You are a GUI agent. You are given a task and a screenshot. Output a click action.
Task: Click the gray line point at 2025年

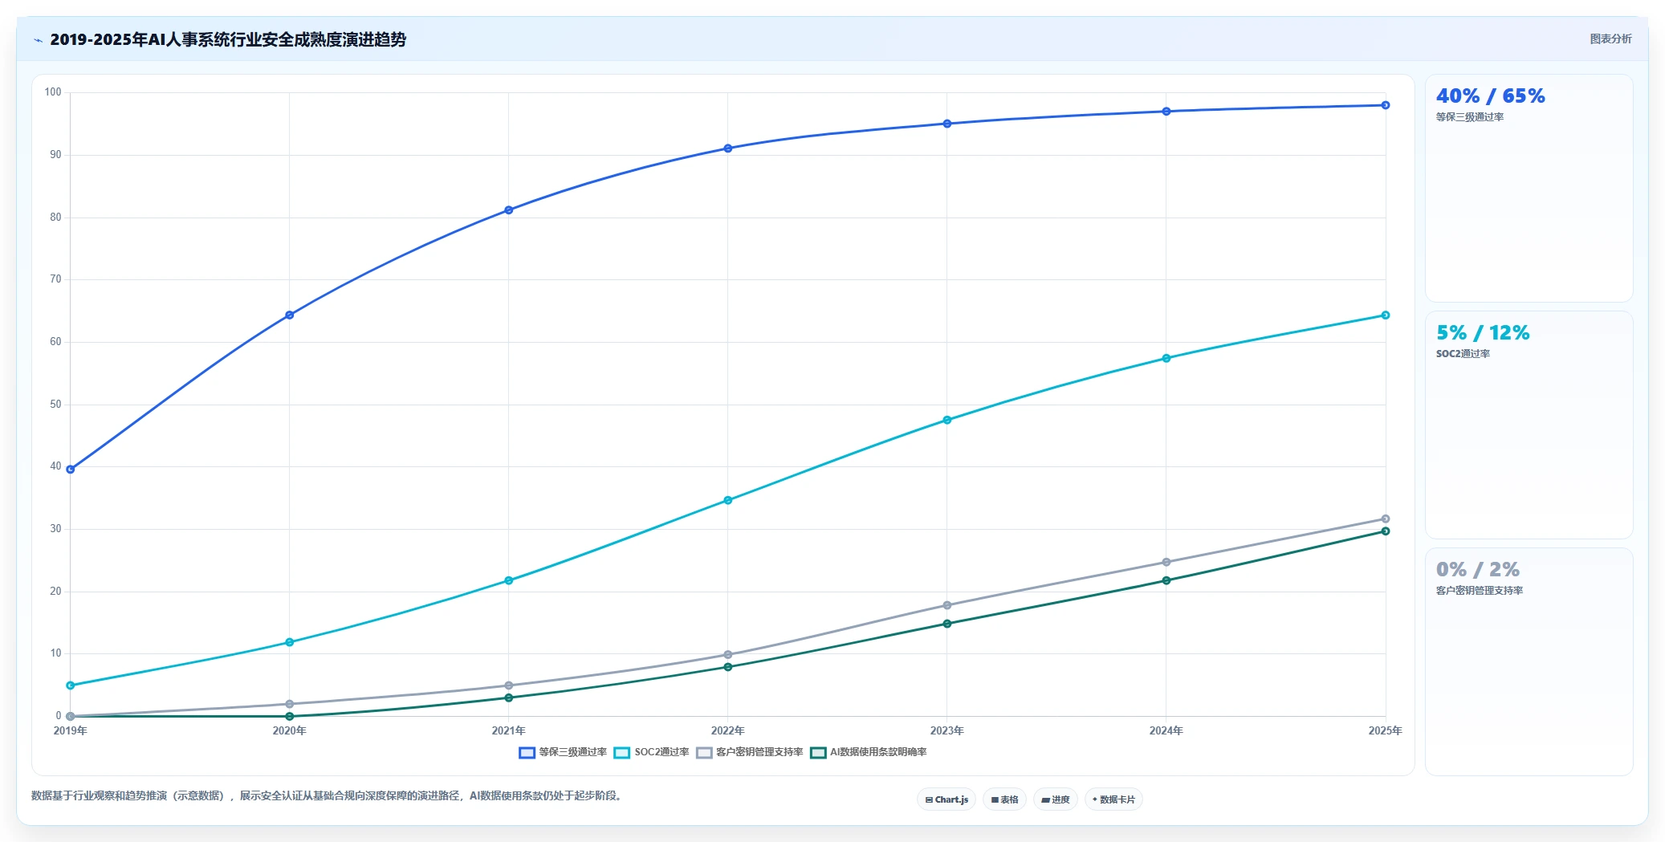pyautogui.click(x=1386, y=519)
